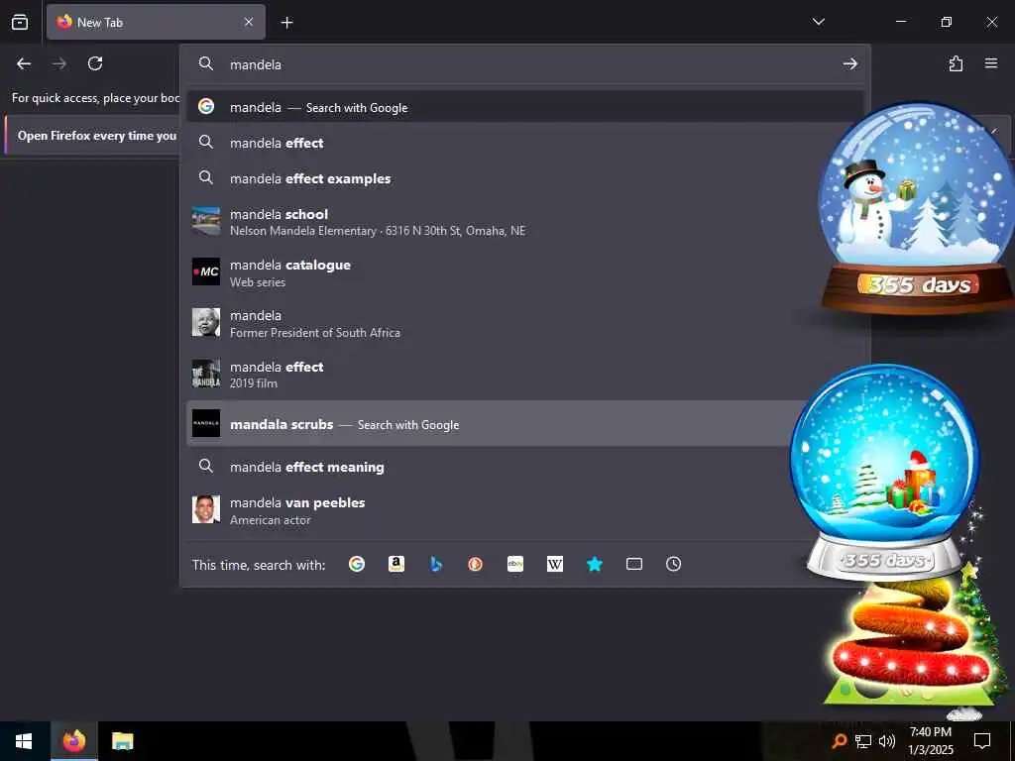Click 'Open Firefox every time you' banner text
Screen dimensions: 1015x761
(97, 136)
